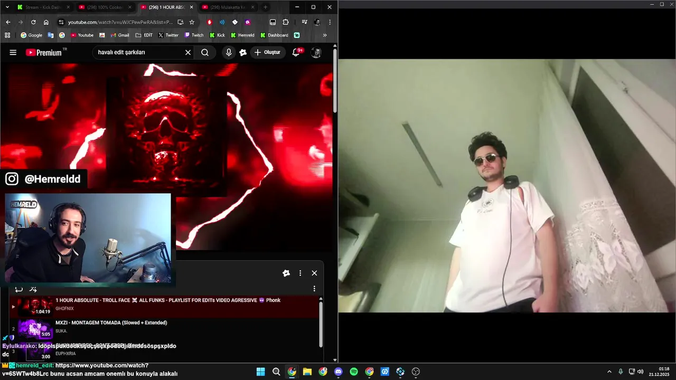Open the YouTube guide hamburger menu
676x380 pixels.
point(13,52)
